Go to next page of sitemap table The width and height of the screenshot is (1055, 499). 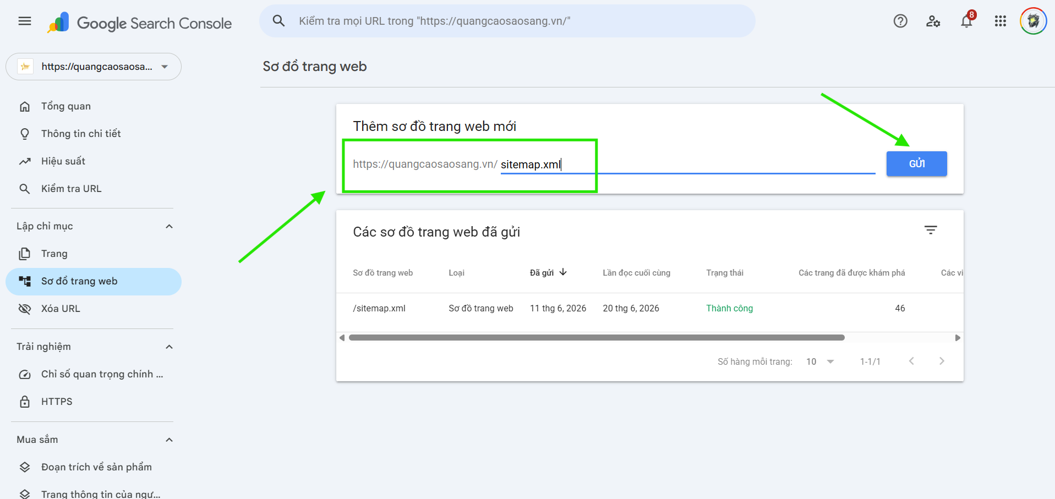[942, 361]
